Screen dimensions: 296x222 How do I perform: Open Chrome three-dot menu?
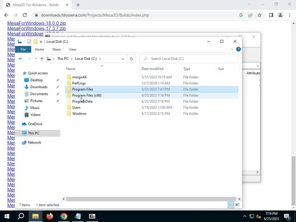(x=290, y=15)
